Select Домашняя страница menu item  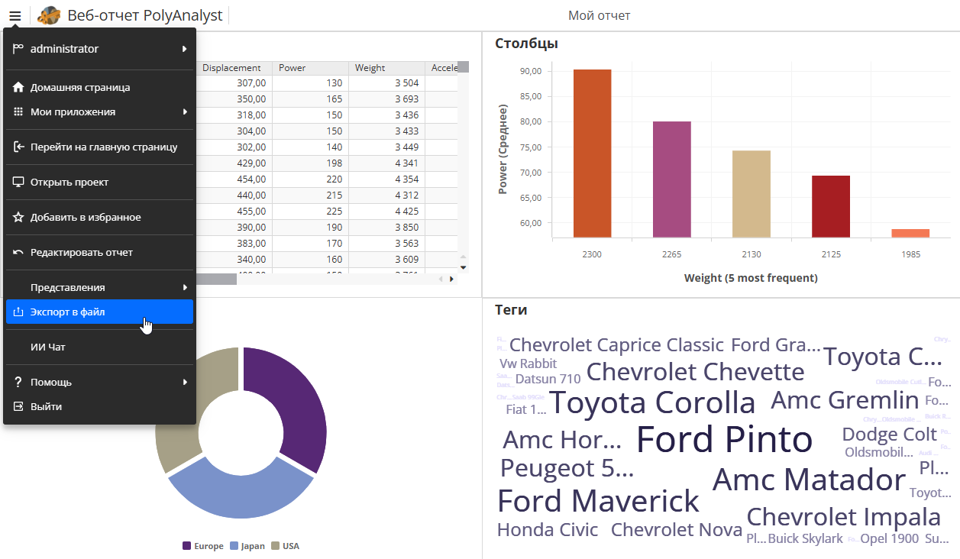pyautogui.click(x=99, y=87)
